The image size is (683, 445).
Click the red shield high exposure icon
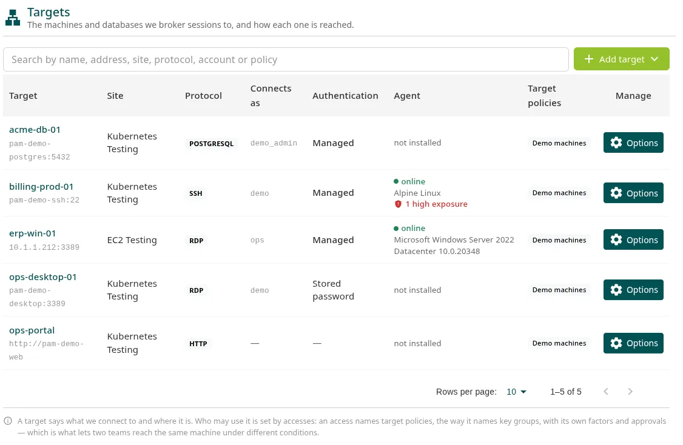tap(398, 204)
